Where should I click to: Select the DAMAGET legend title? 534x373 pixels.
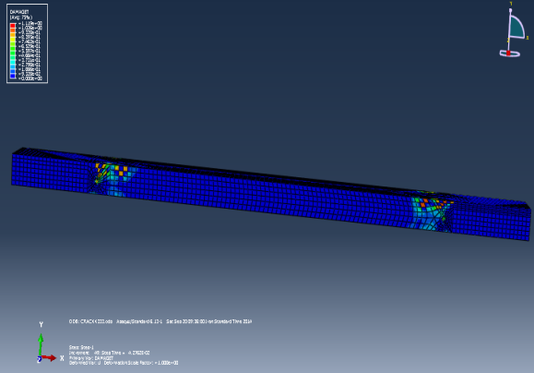pos(19,12)
